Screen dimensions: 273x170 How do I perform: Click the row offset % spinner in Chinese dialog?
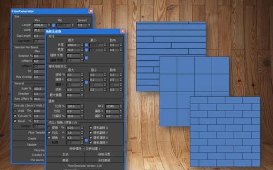[x=82, y=116]
